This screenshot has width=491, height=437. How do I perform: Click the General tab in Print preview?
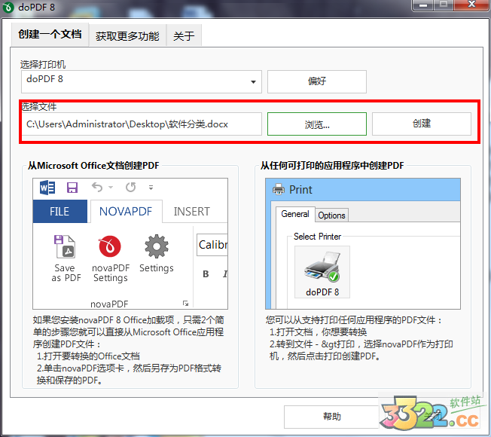pyautogui.click(x=295, y=214)
